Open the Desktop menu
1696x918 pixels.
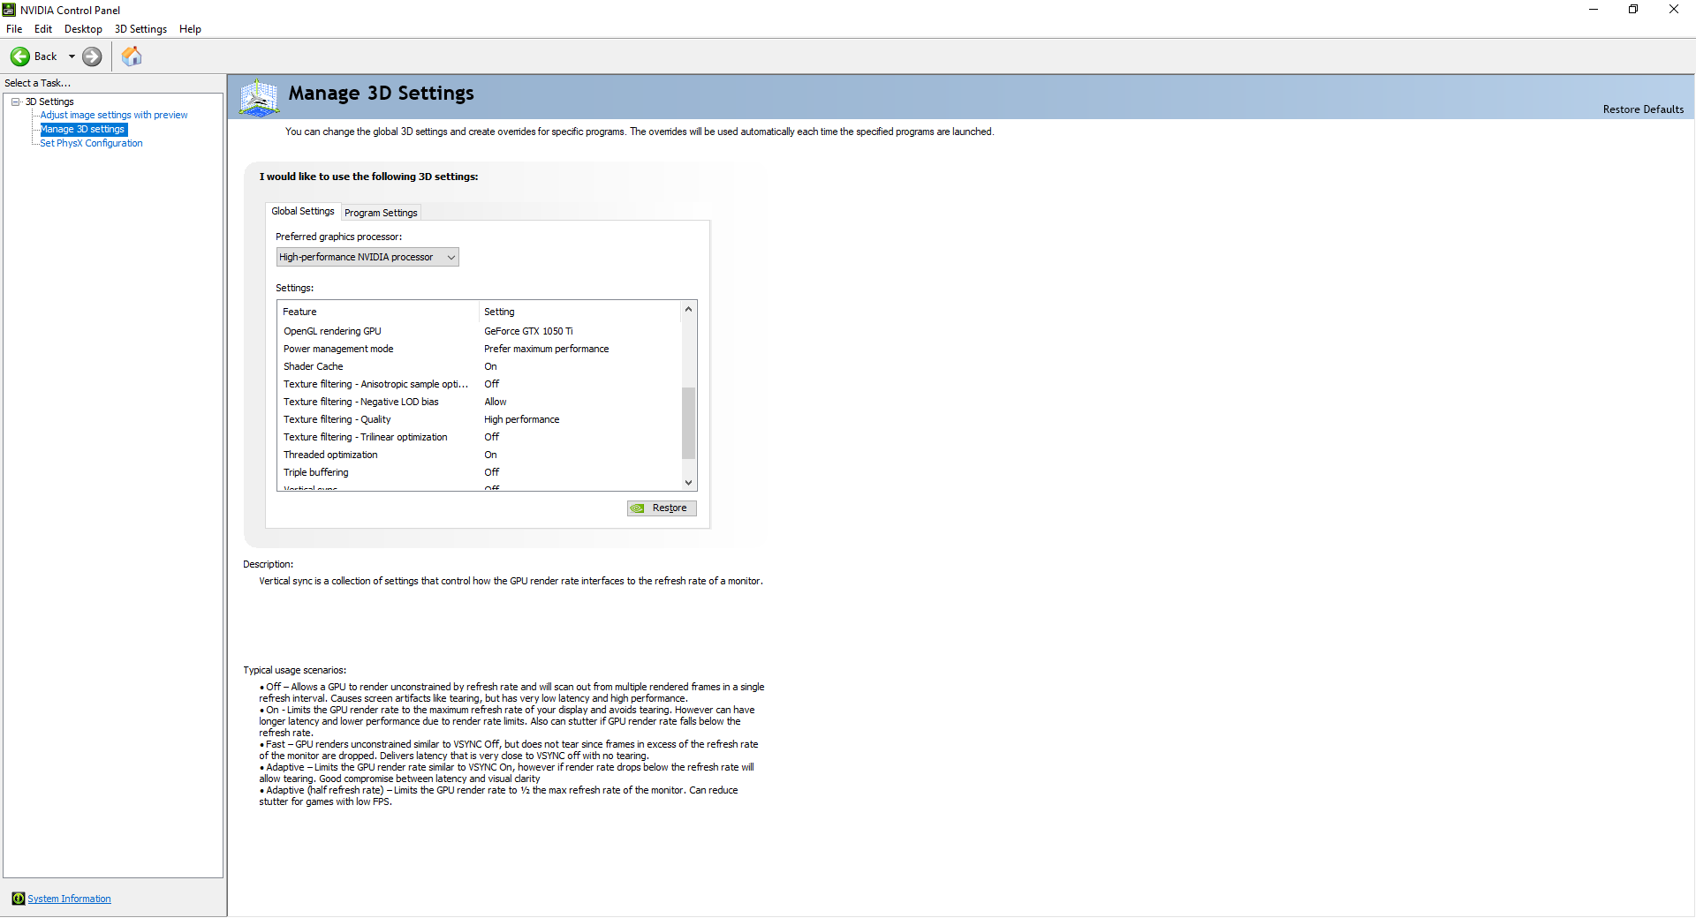click(83, 29)
